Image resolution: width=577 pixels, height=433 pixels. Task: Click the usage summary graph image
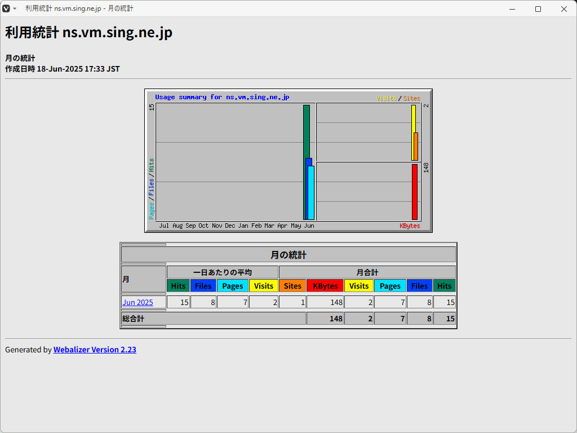pos(288,161)
